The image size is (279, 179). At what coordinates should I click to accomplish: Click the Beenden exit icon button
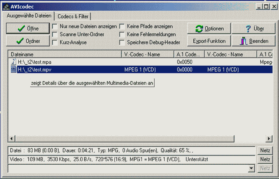[253, 41]
